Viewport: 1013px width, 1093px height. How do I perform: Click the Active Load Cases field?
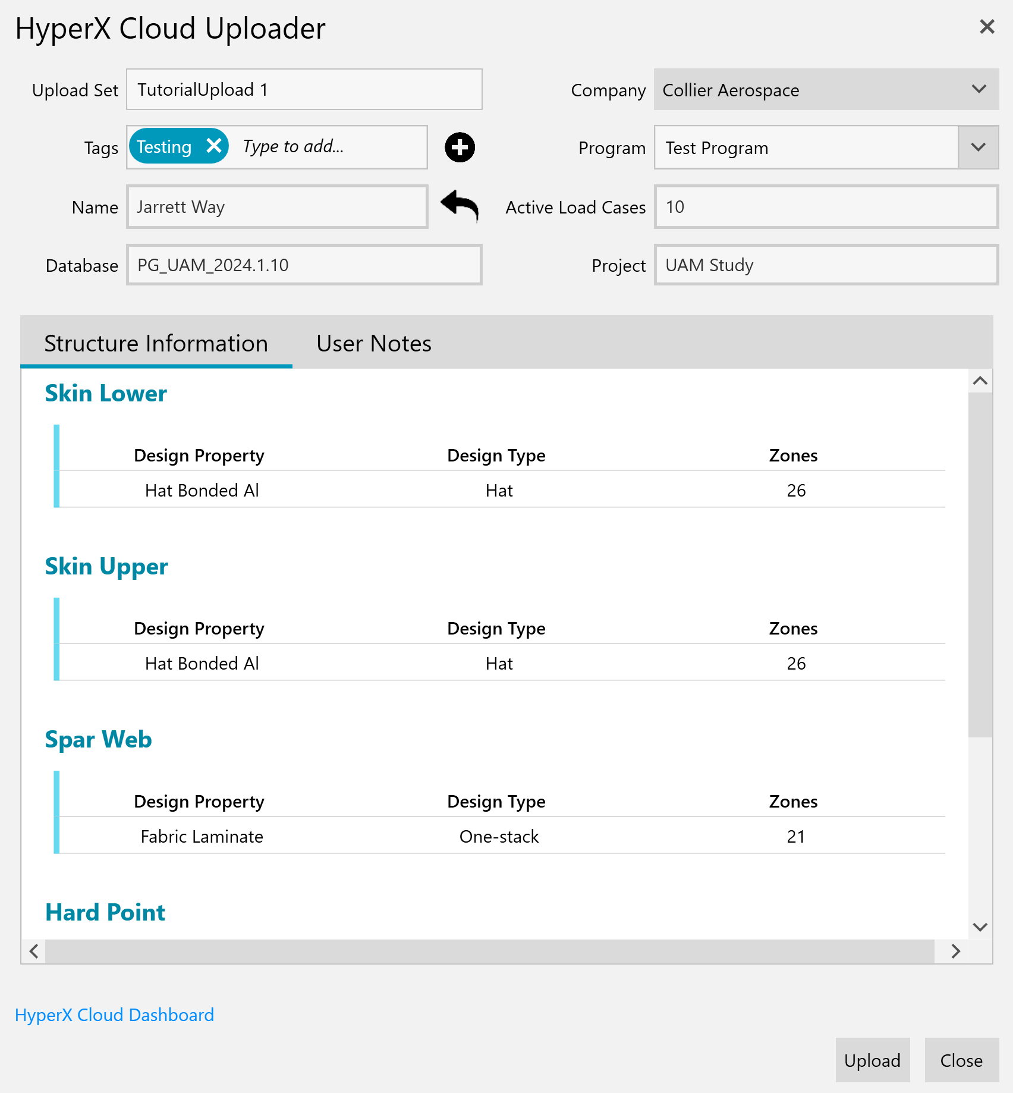pyautogui.click(x=826, y=206)
